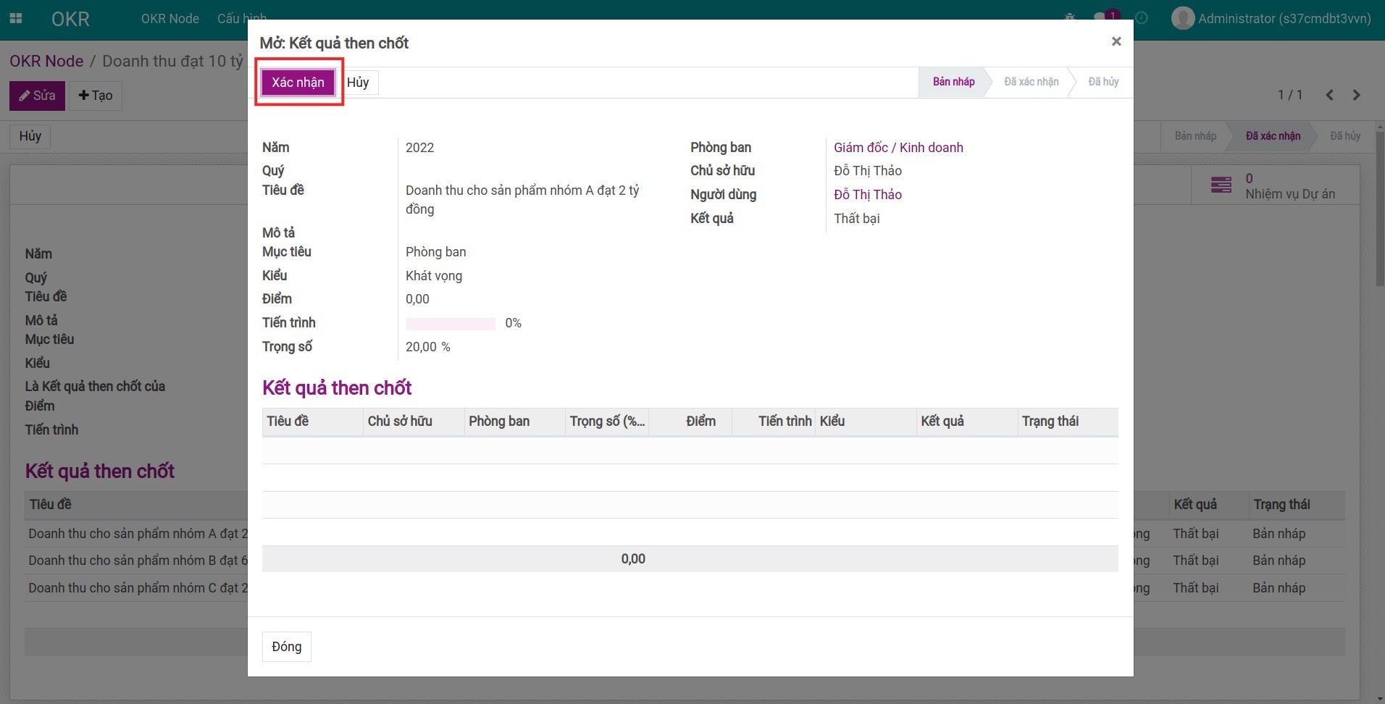This screenshot has width=1385, height=704.
Task: Click the Administrator avatar picture
Action: [x=1182, y=19]
